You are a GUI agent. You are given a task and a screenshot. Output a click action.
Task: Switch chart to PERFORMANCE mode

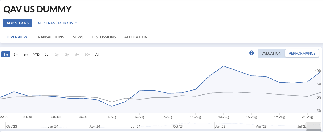click(x=302, y=53)
